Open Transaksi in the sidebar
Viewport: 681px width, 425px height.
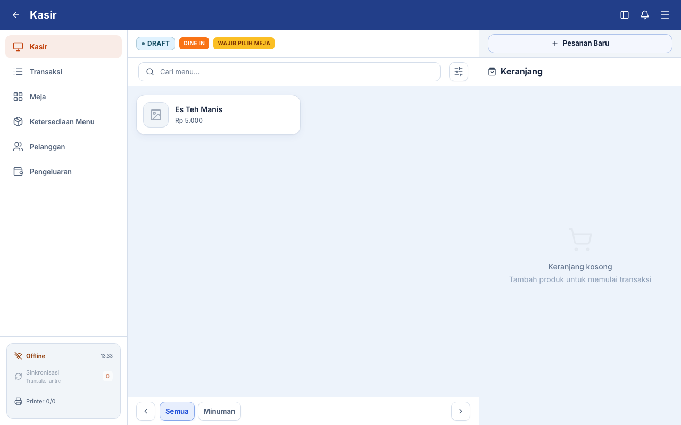(64, 72)
